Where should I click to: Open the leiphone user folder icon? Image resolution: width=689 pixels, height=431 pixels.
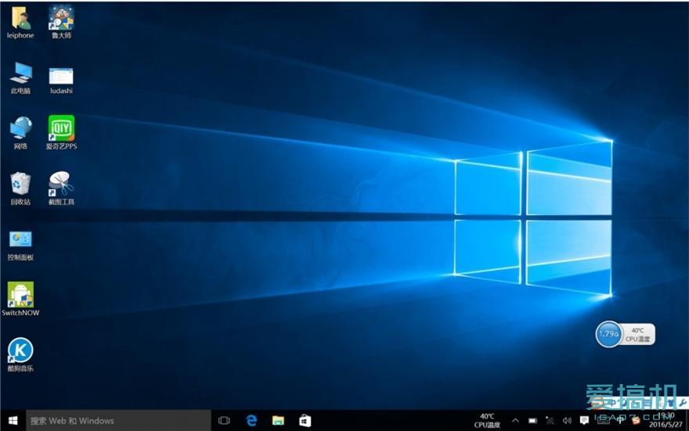point(20,23)
